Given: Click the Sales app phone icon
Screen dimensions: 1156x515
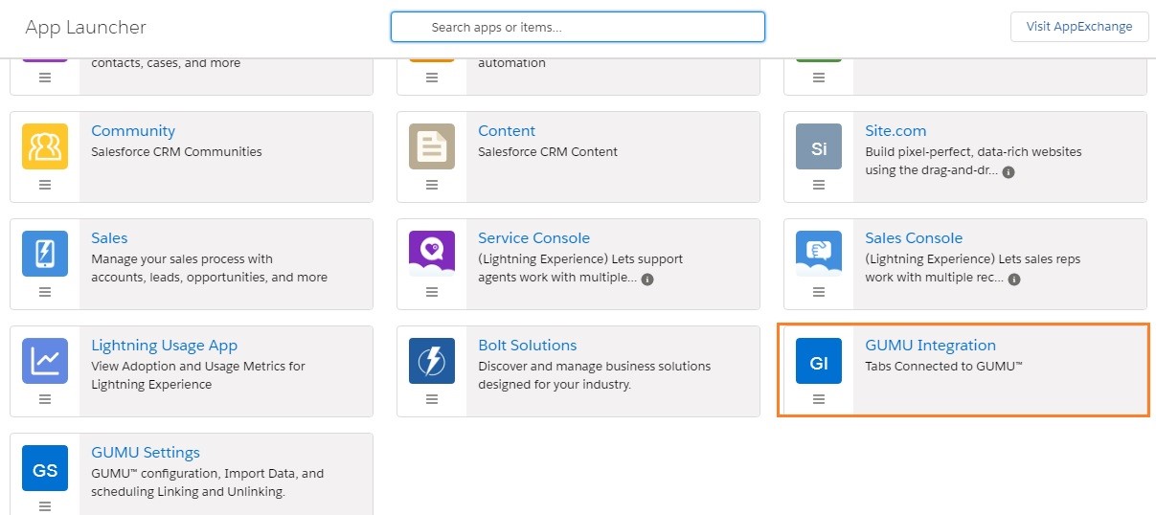Looking at the screenshot, I should tap(45, 254).
